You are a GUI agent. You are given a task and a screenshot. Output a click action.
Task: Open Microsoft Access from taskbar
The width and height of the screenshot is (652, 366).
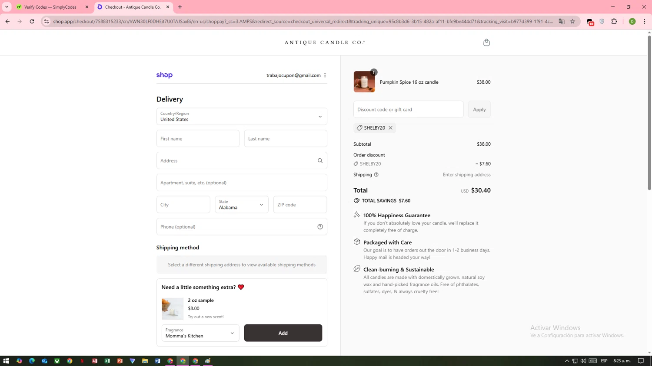pos(95,361)
